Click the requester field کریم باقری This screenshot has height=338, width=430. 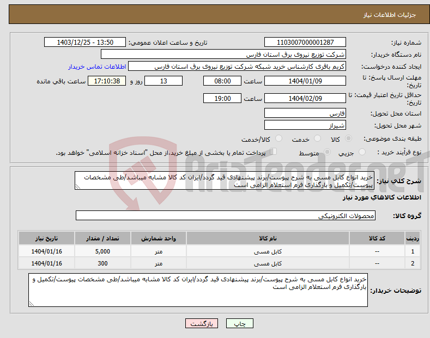tap(237, 67)
